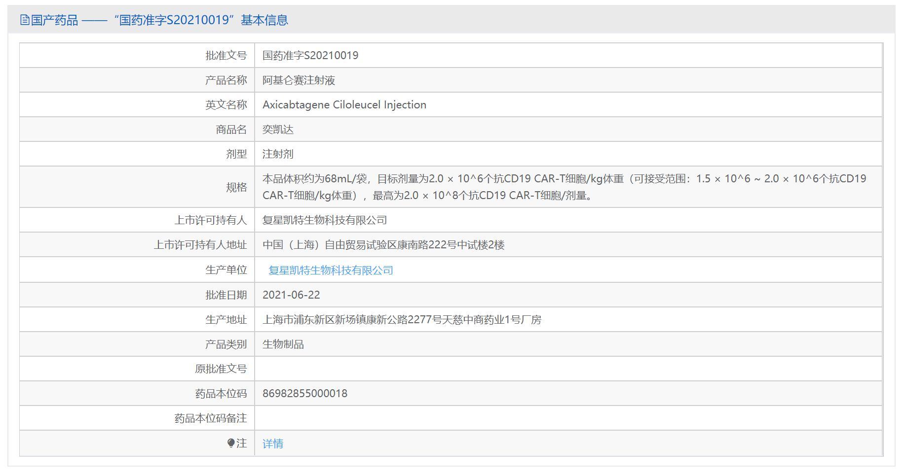
Task: Click the specification text starting 本品体积约为68mL/袋
Action: coord(565,187)
